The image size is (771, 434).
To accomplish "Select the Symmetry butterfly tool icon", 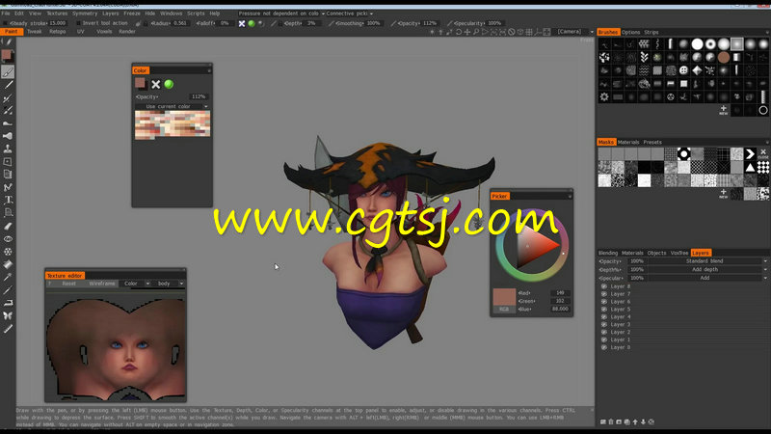I will pyautogui.click(x=8, y=315).
